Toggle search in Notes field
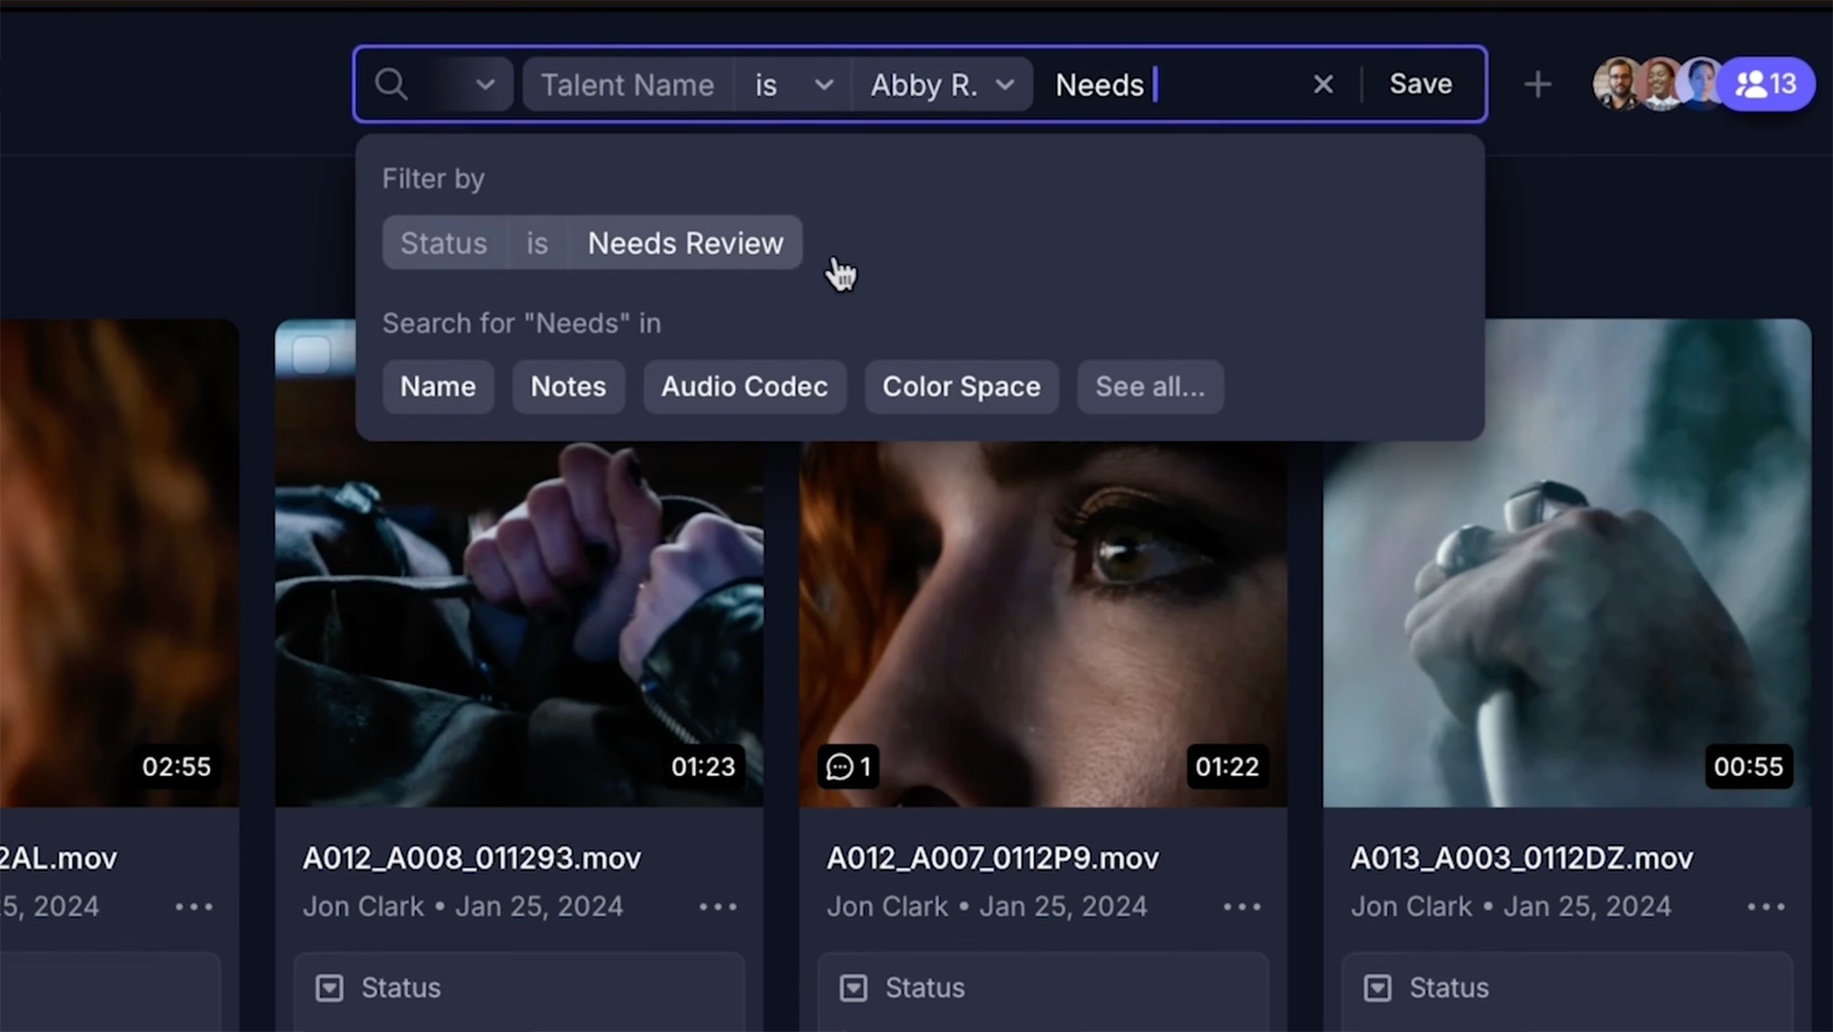 point(569,387)
